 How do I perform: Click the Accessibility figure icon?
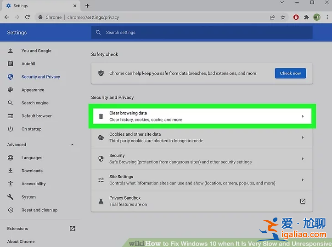(x=11, y=184)
